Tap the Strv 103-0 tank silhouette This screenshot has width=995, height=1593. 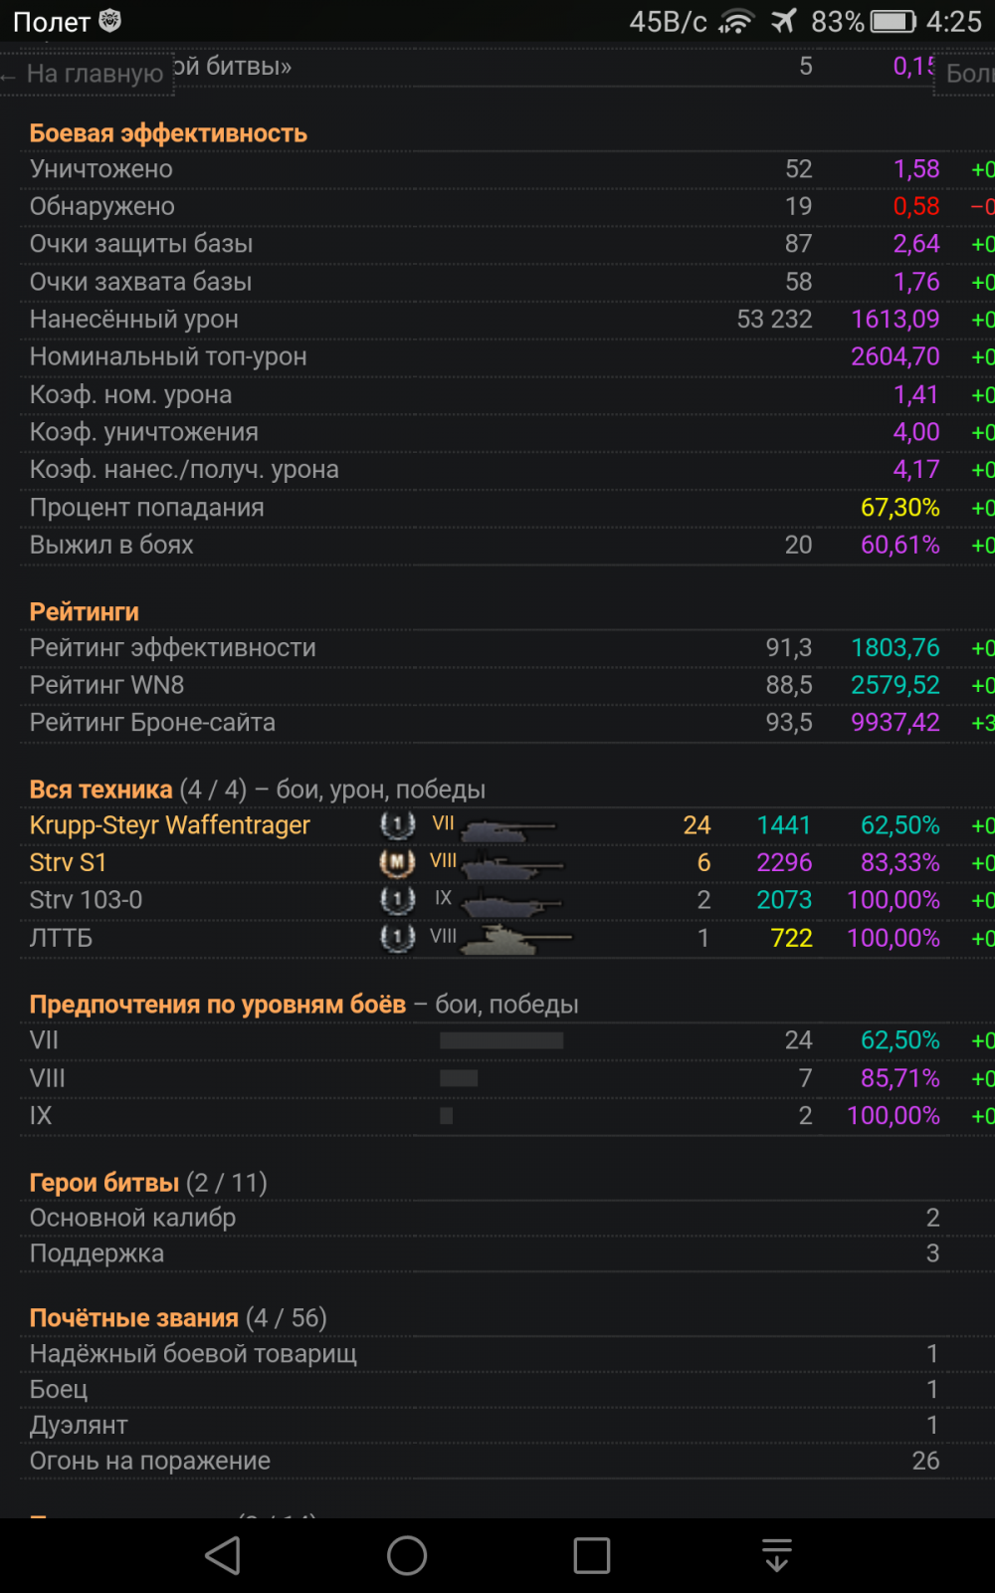coord(512,902)
